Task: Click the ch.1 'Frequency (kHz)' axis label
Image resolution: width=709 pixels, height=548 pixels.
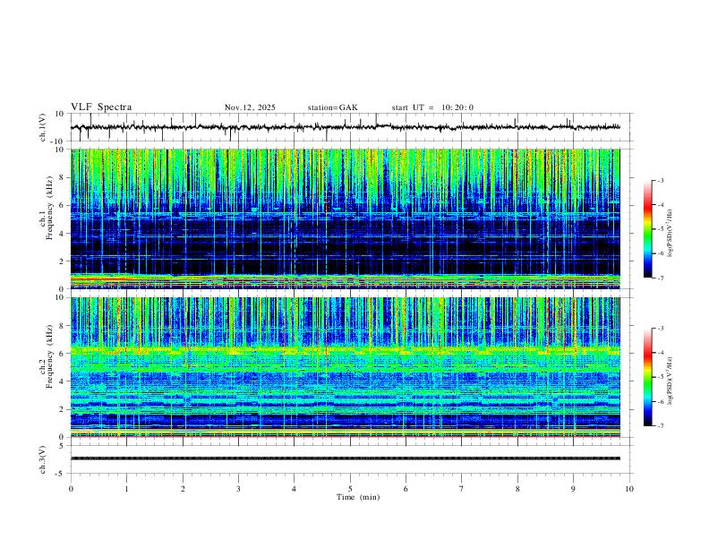Action: 50,209
